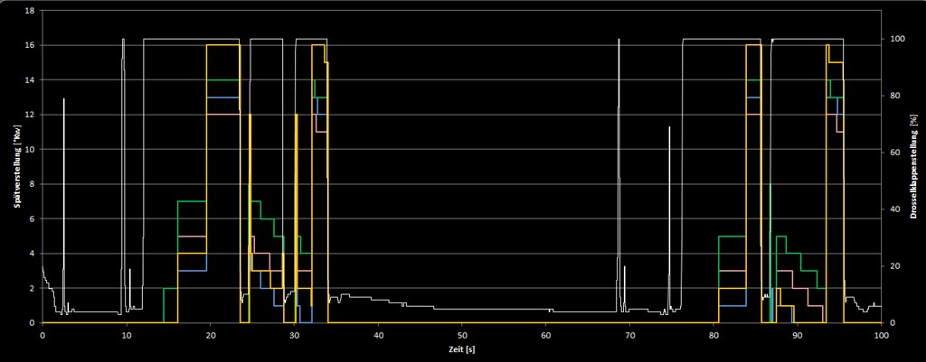Image resolution: width=926 pixels, height=362 pixels.
Task: Click the white spike peak near 2.5 seconds
Action: [63, 99]
